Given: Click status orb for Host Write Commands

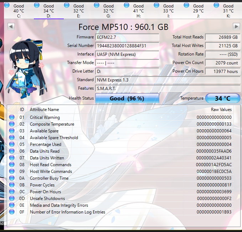Looking at the screenshot, I should click(x=12, y=171).
